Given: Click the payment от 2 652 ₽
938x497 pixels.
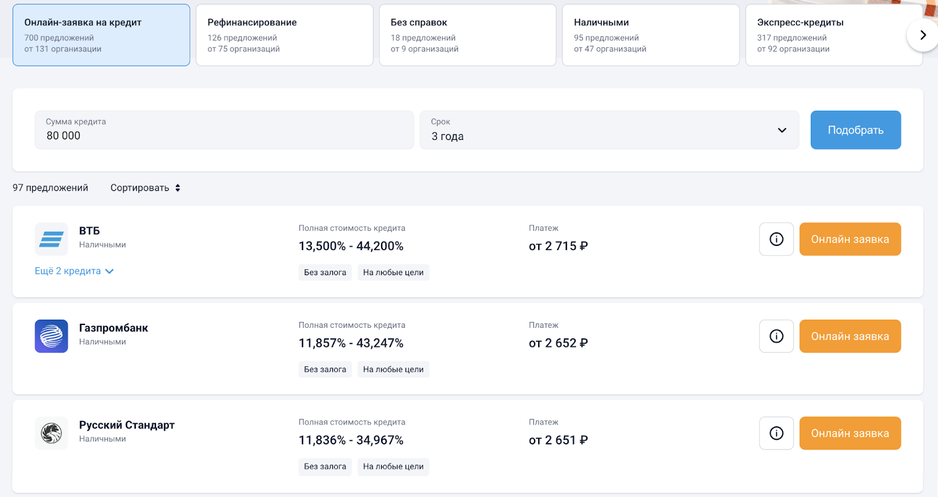Looking at the screenshot, I should 558,343.
